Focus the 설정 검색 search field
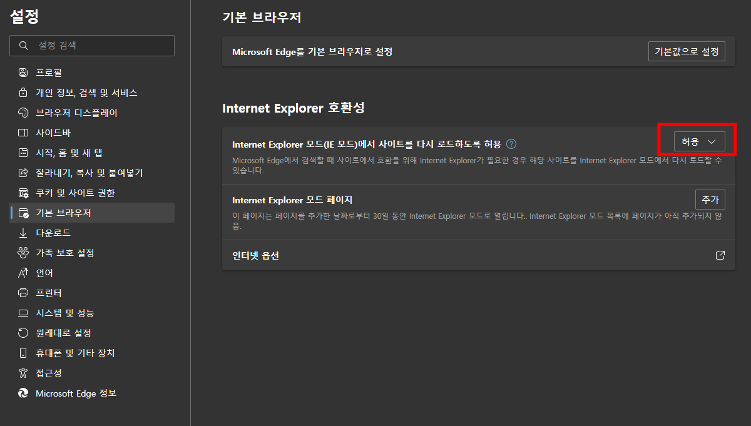Image resolution: width=751 pixels, height=426 pixels. tap(92, 46)
